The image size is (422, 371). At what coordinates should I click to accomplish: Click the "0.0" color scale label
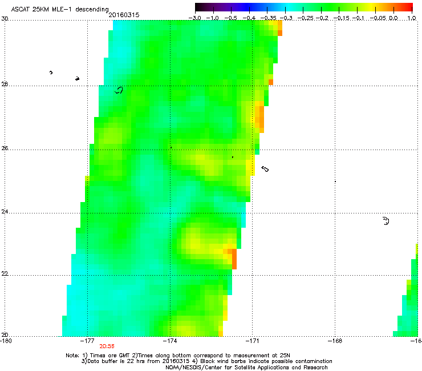(393, 18)
